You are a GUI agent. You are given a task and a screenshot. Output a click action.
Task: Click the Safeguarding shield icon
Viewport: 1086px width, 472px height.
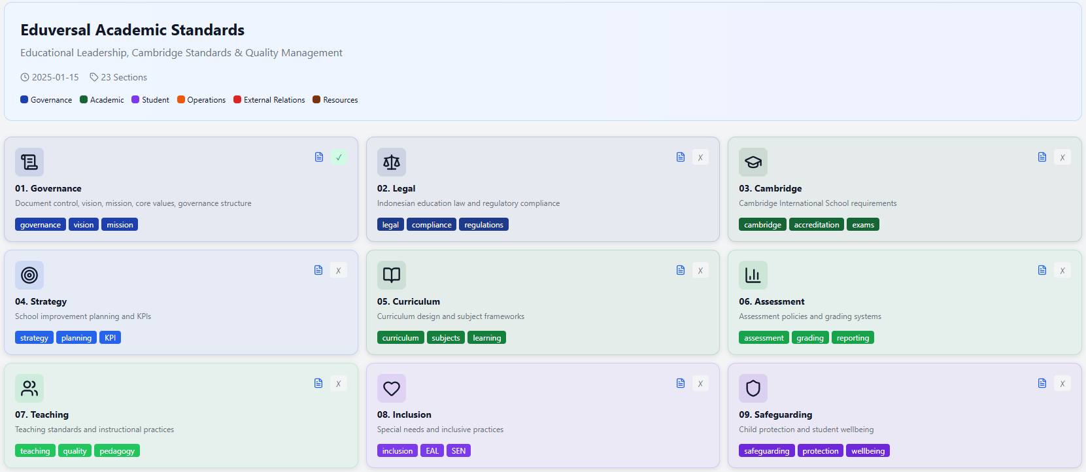tap(753, 388)
